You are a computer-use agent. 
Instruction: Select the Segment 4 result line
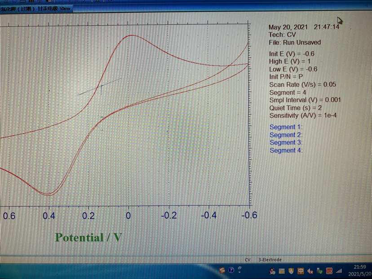286,150
